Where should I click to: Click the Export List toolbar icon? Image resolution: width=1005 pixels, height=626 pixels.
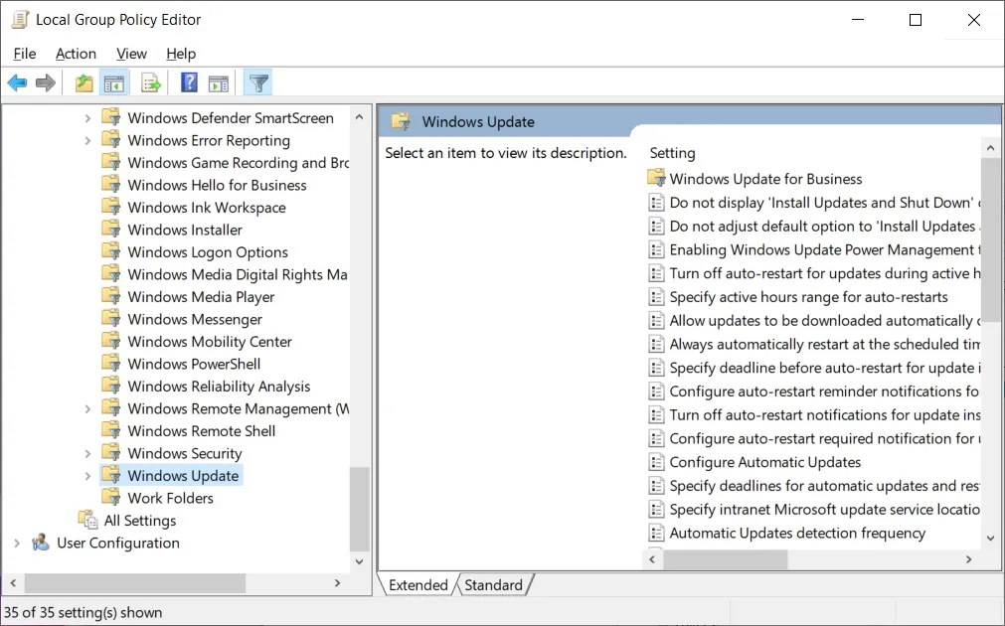point(150,82)
